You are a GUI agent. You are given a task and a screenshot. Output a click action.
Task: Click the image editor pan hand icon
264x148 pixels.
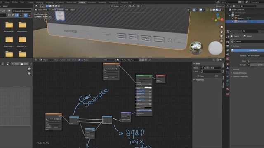pos(29,74)
